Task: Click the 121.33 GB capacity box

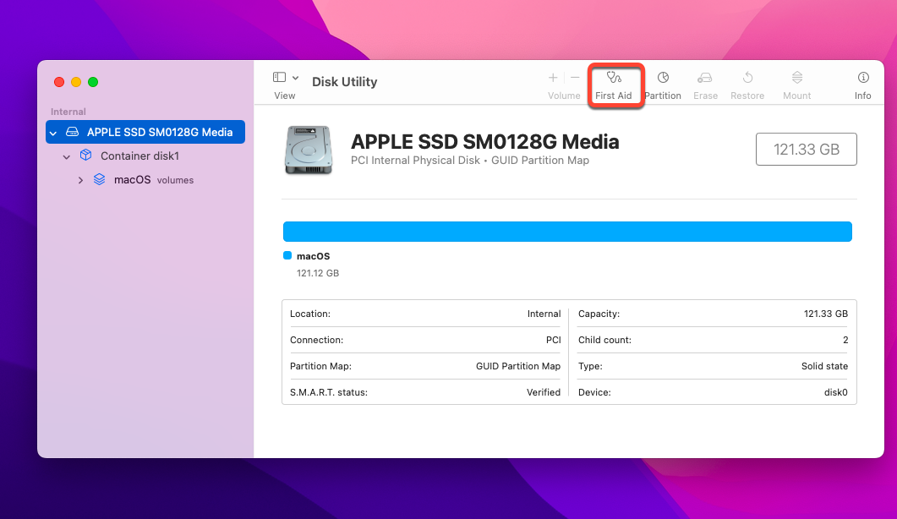Action: click(x=806, y=150)
